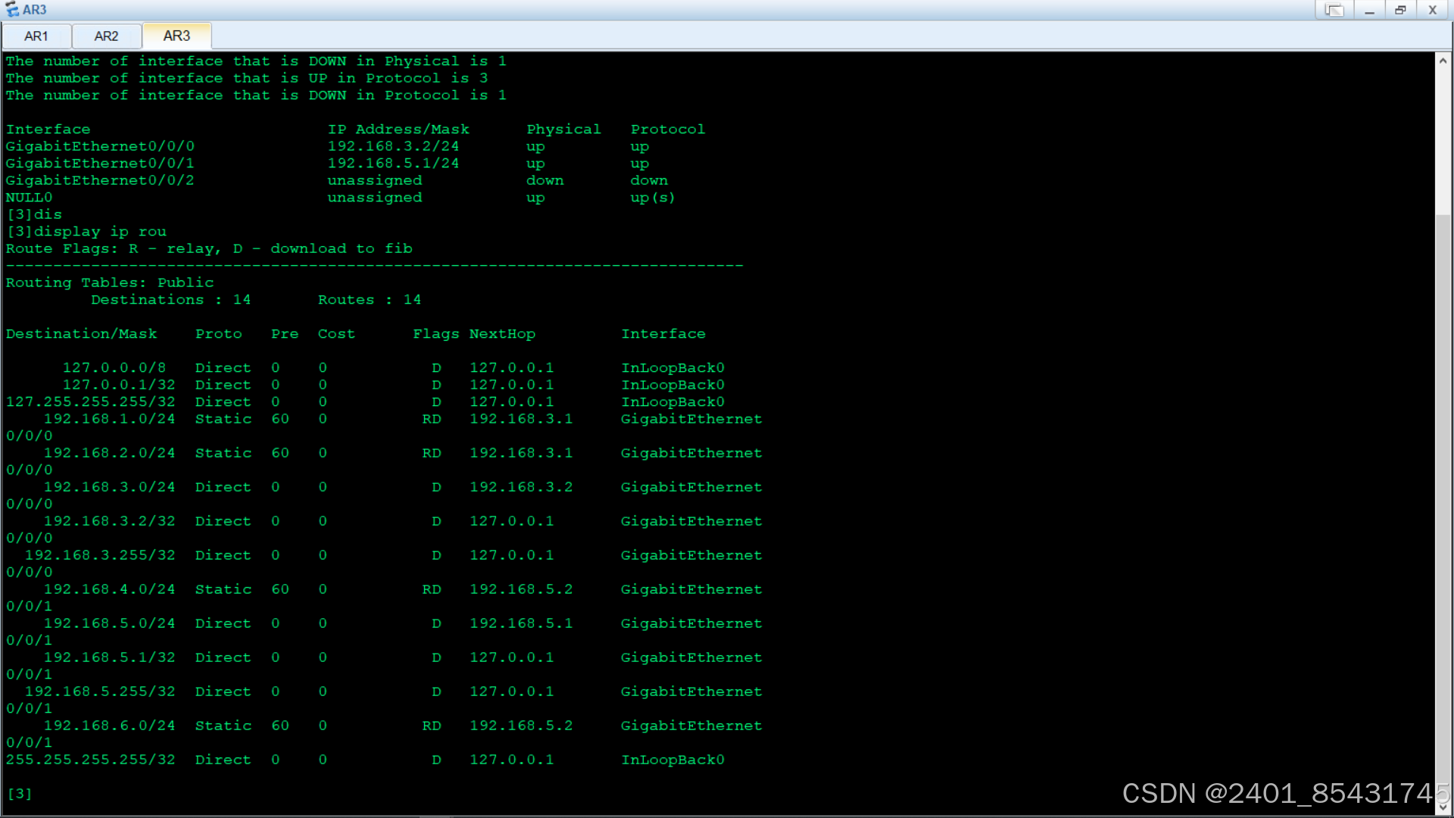
Task: Click the GigabitEthernet0/0/2 interface row
Action: 100,180
